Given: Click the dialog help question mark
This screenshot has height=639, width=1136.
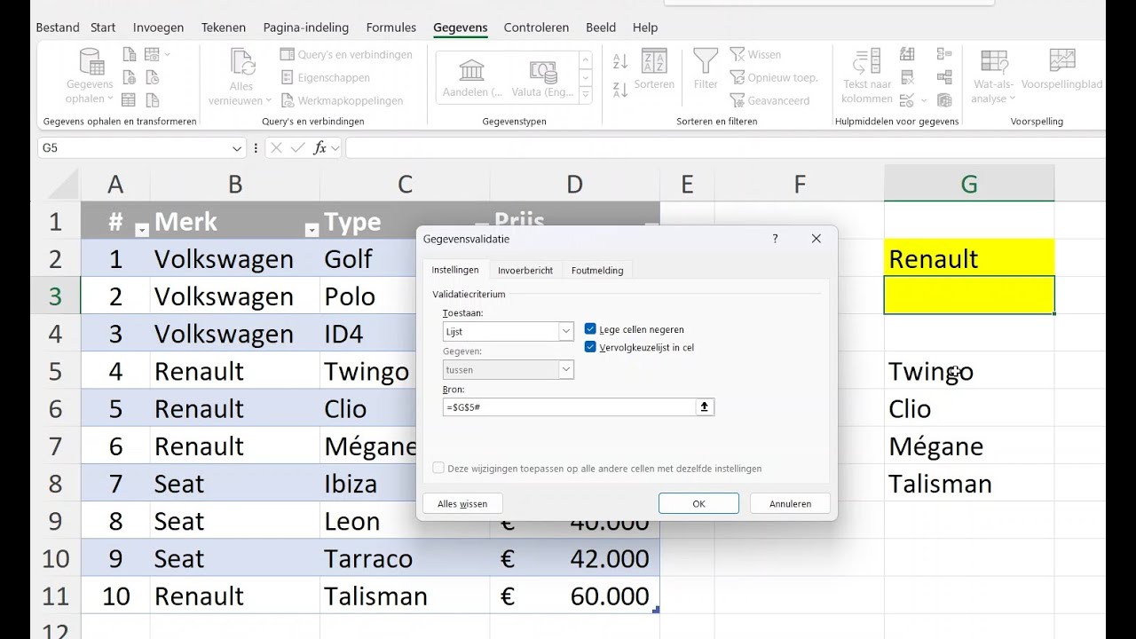Looking at the screenshot, I should (x=775, y=239).
